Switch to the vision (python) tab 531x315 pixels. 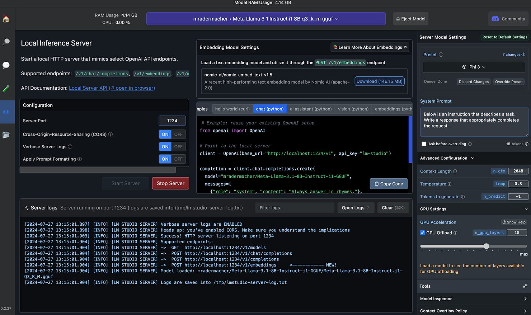(353, 109)
